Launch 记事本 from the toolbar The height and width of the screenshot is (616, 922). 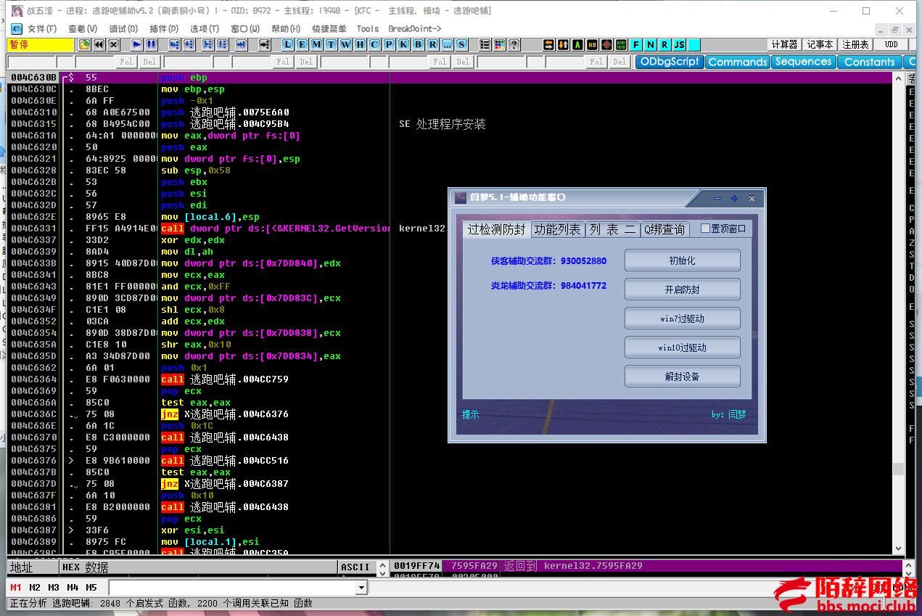point(820,44)
